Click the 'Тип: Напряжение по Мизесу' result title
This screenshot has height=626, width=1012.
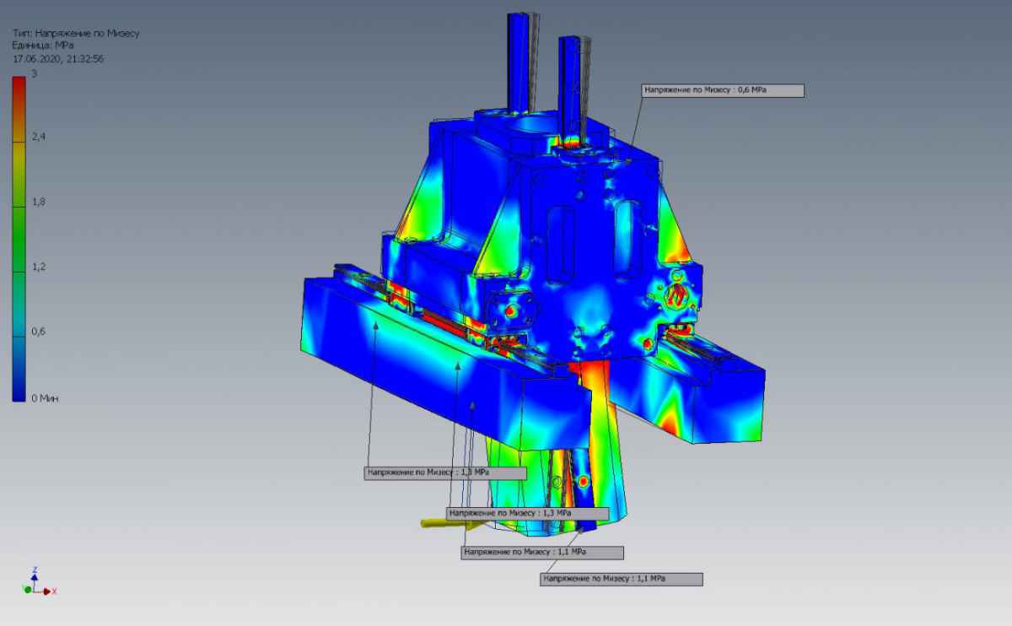(76, 33)
